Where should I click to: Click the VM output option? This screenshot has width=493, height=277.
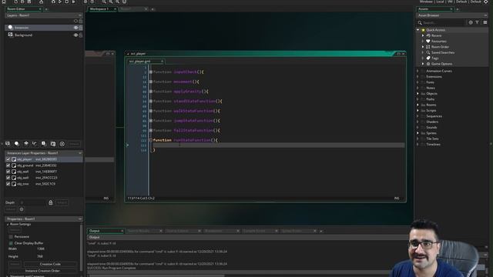pos(450,2)
